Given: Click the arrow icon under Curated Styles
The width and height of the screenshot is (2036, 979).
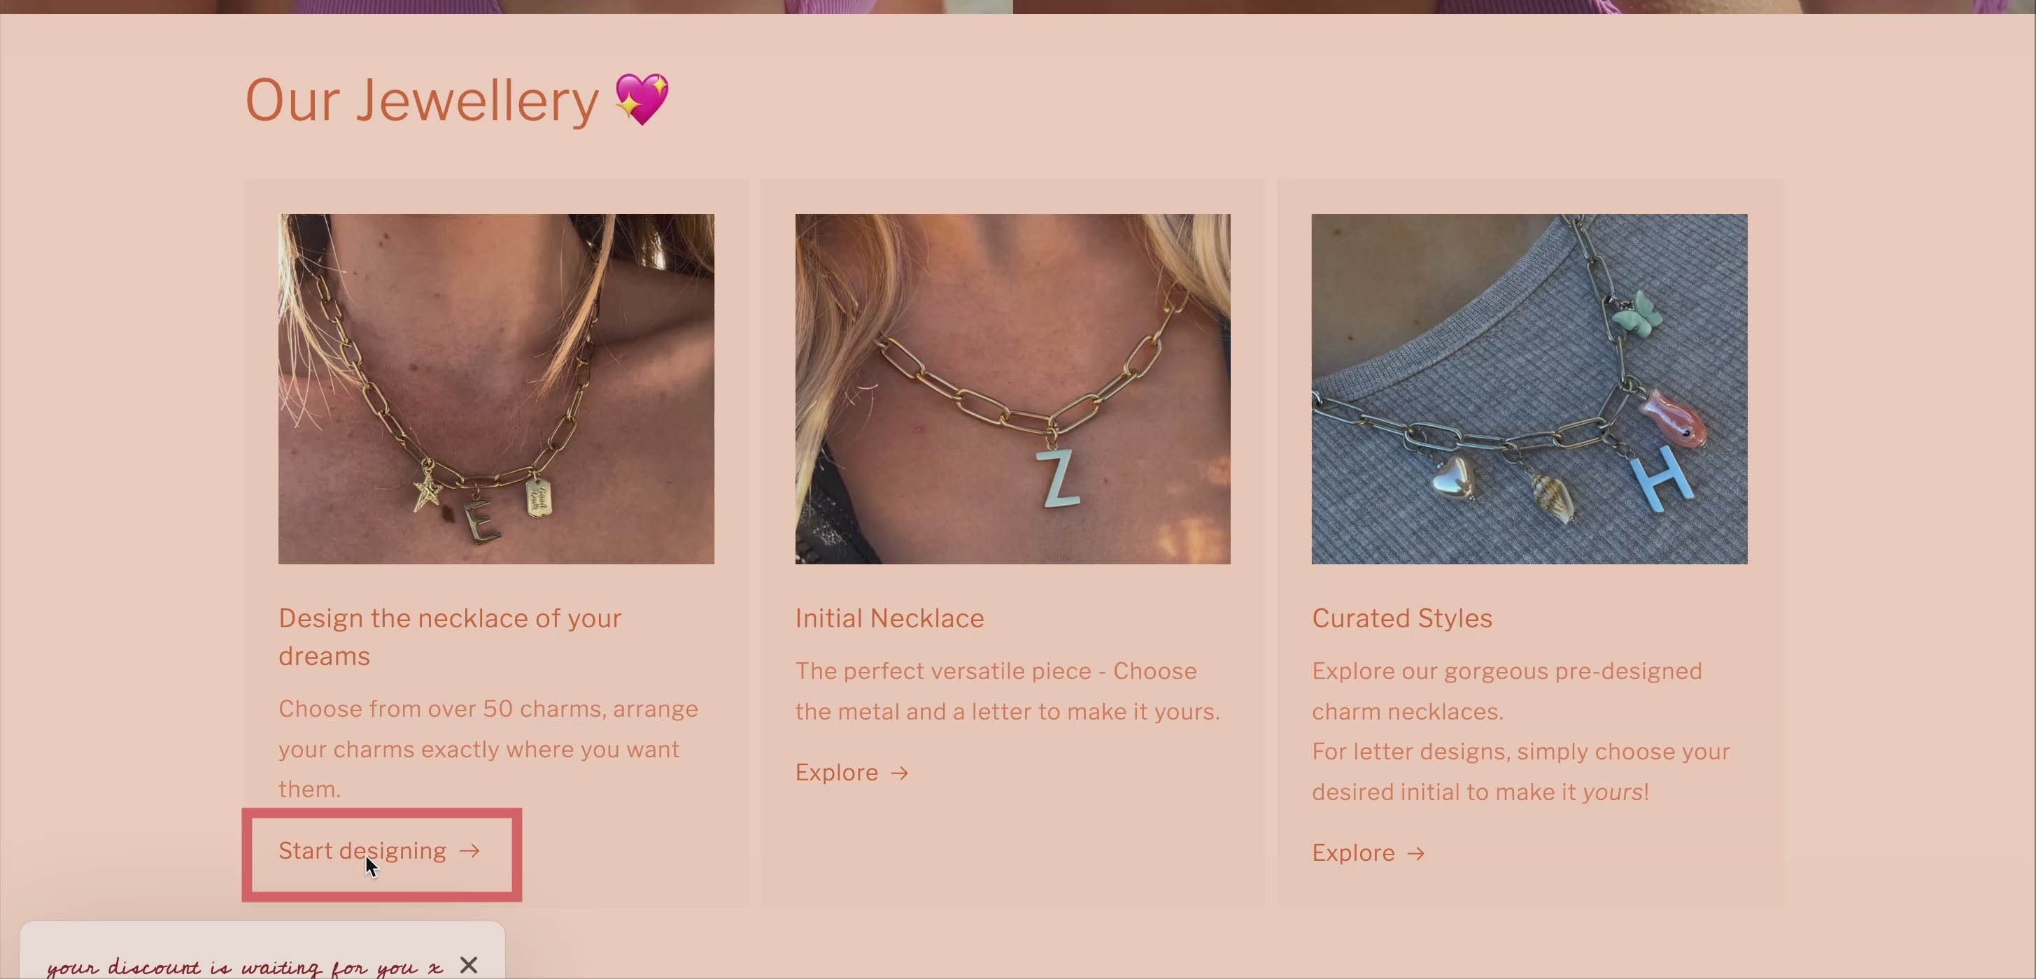Looking at the screenshot, I should click(1416, 853).
